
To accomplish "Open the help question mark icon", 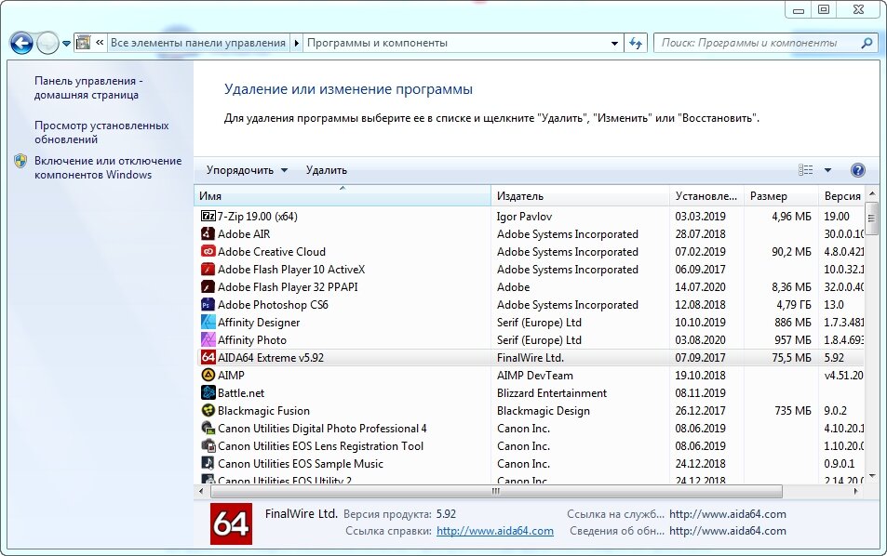I will [x=857, y=170].
